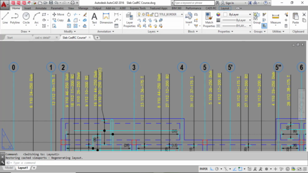Toggle layer freeze sun icon

coord(143,14)
